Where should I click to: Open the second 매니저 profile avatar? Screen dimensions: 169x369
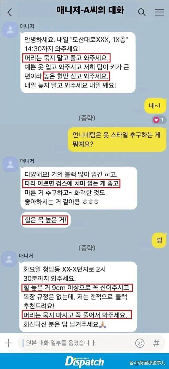10,165
